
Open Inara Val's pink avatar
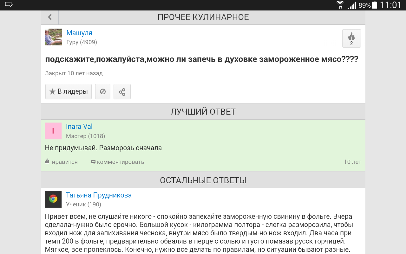(53, 131)
